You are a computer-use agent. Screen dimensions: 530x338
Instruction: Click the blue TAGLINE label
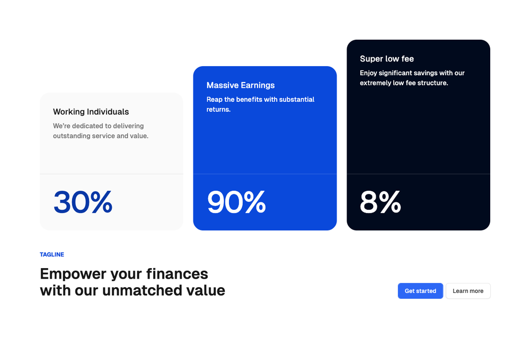(52, 254)
